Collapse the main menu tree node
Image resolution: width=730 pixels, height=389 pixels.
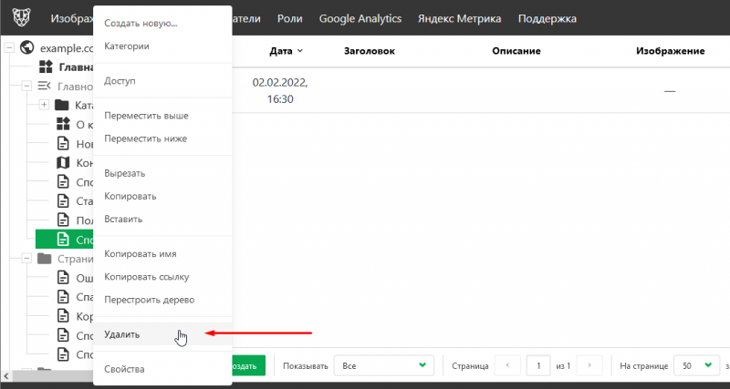click(26, 86)
